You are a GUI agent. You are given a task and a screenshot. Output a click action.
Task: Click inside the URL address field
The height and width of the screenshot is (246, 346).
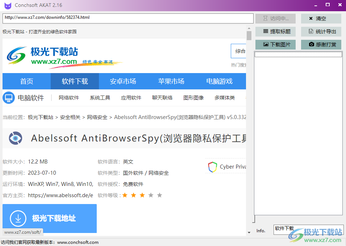(127, 18)
